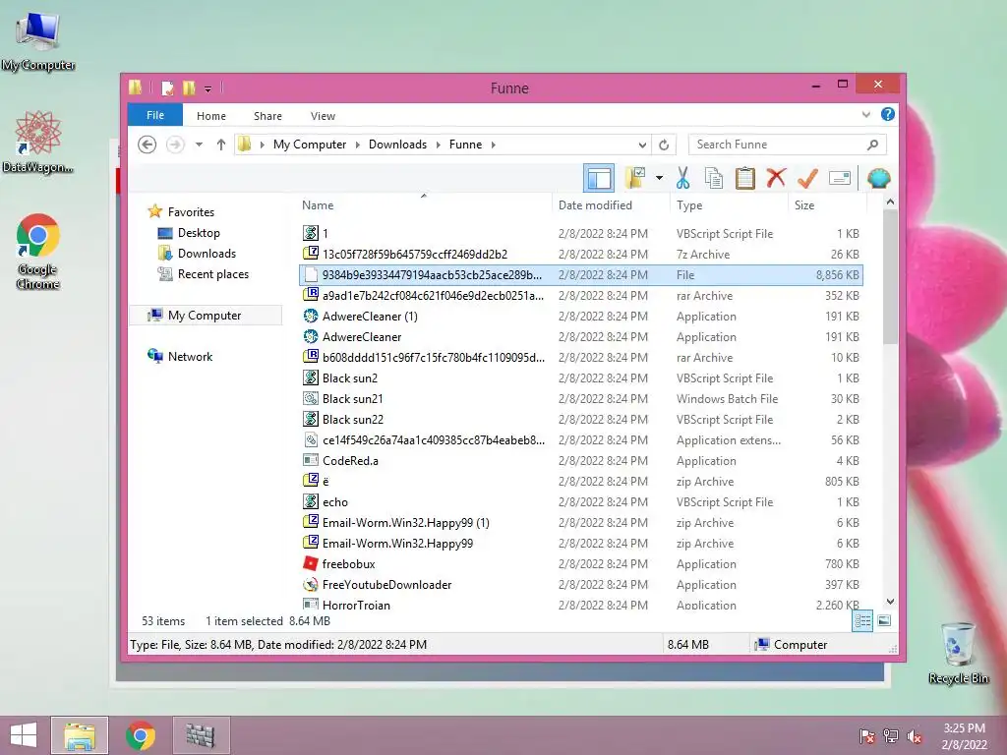
Task: Click the brick wall firewall taskbar icon
Action: (201, 735)
